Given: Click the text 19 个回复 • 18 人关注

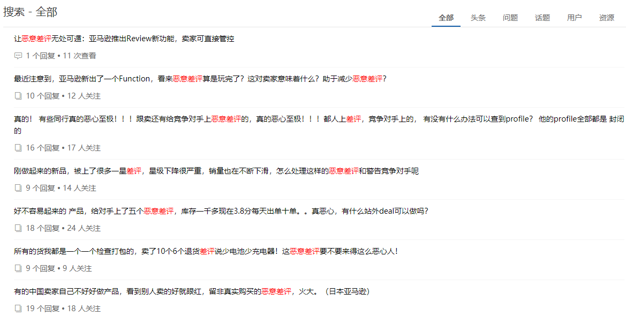Looking at the screenshot, I should click(x=64, y=309).
